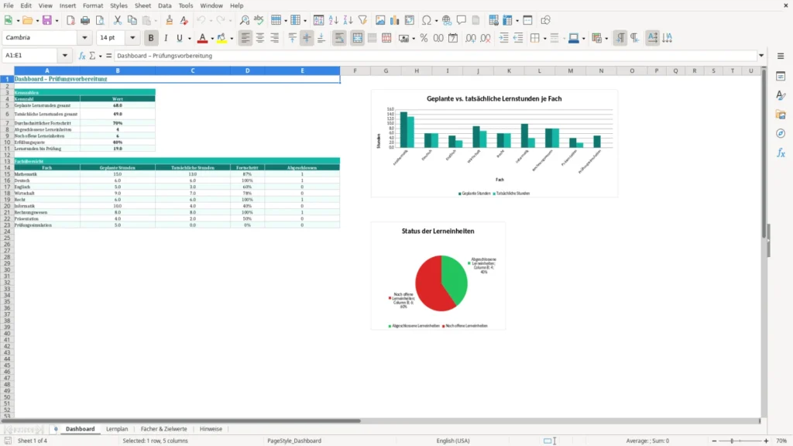Insert a chart icon

394,20
